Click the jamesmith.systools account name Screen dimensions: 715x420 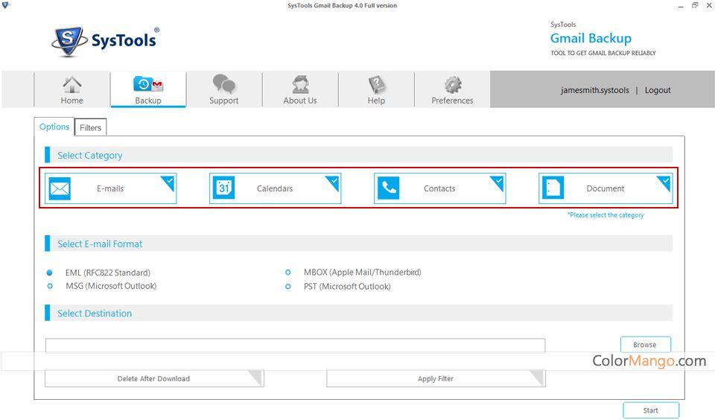[594, 90]
